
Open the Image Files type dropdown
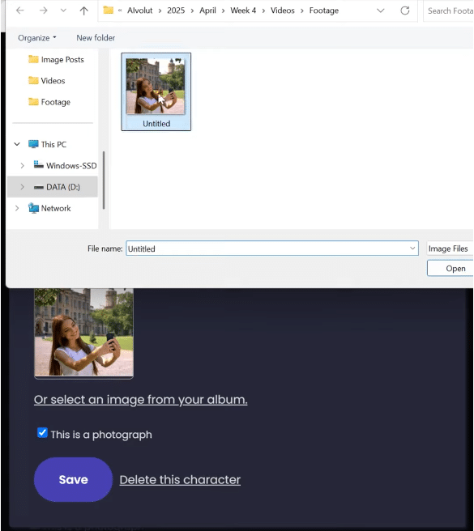click(x=450, y=249)
